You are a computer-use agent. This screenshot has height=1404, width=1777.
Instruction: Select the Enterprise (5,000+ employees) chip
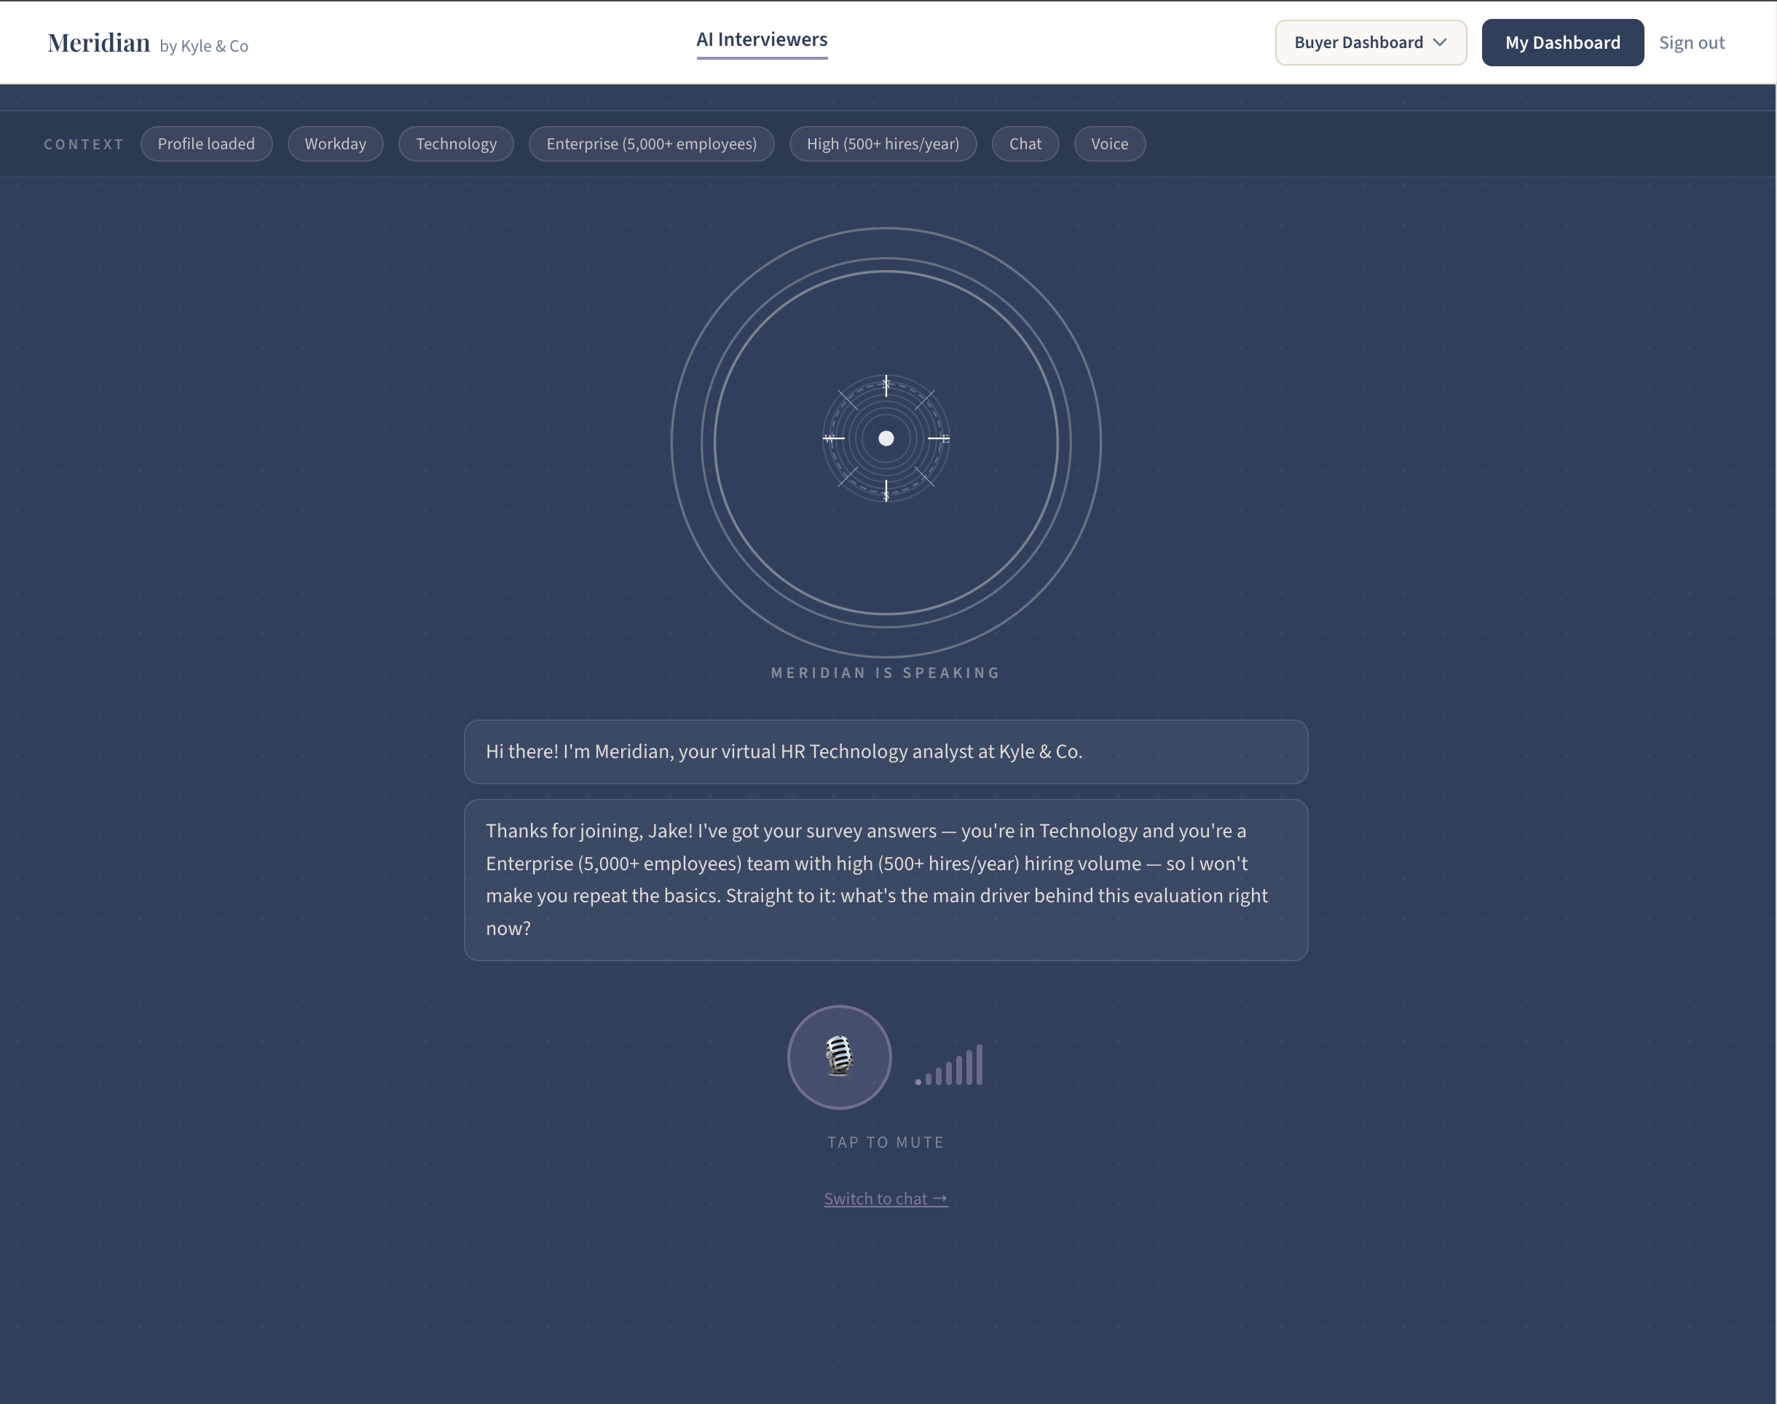[x=652, y=144]
